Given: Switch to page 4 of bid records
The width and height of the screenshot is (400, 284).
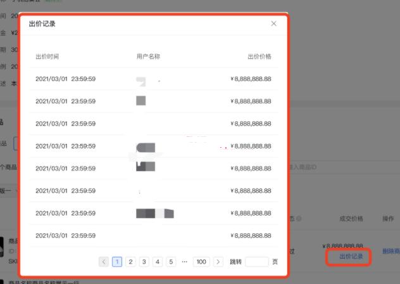Looking at the screenshot, I should pyautogui.click(x=157, y=261).
